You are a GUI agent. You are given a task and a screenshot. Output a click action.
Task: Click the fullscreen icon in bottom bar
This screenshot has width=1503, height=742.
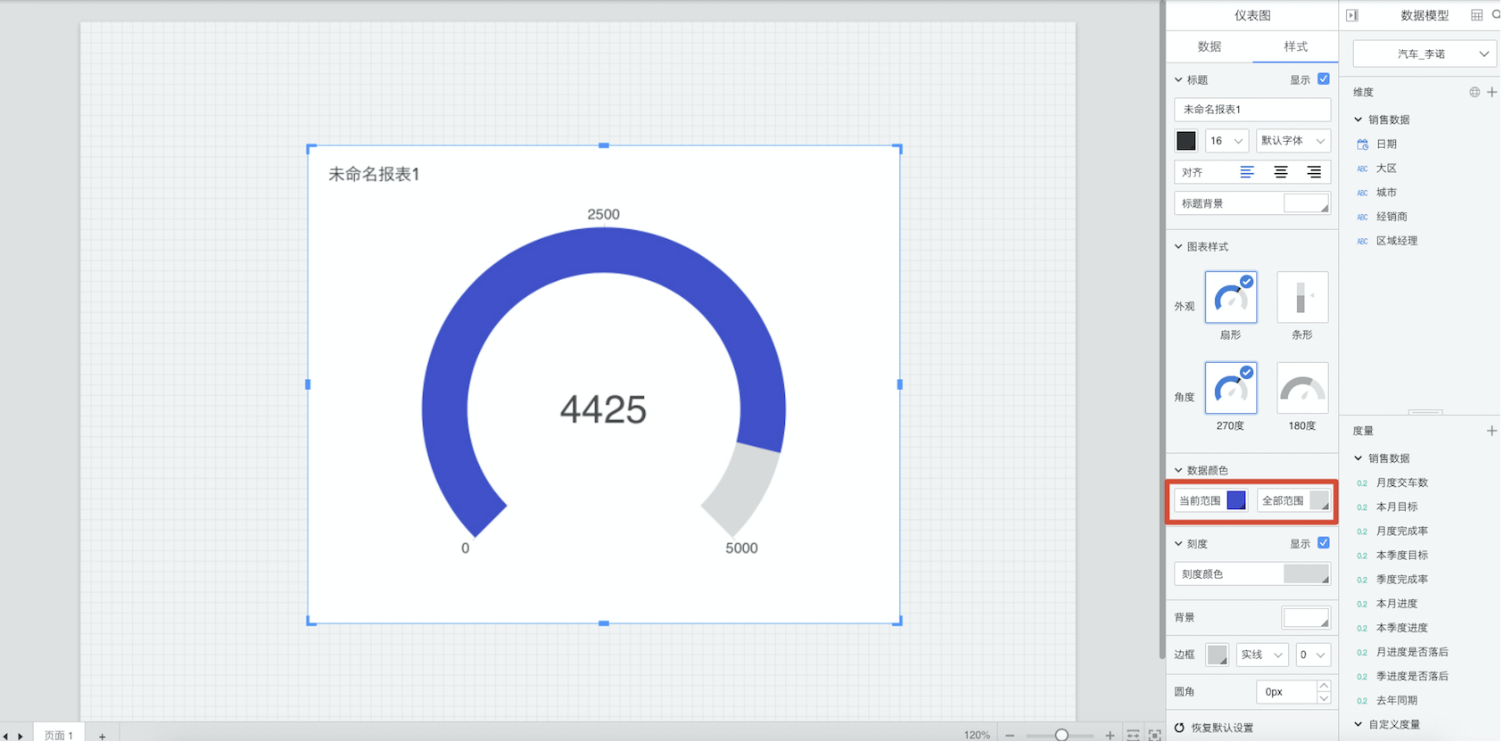[1154, 735]
